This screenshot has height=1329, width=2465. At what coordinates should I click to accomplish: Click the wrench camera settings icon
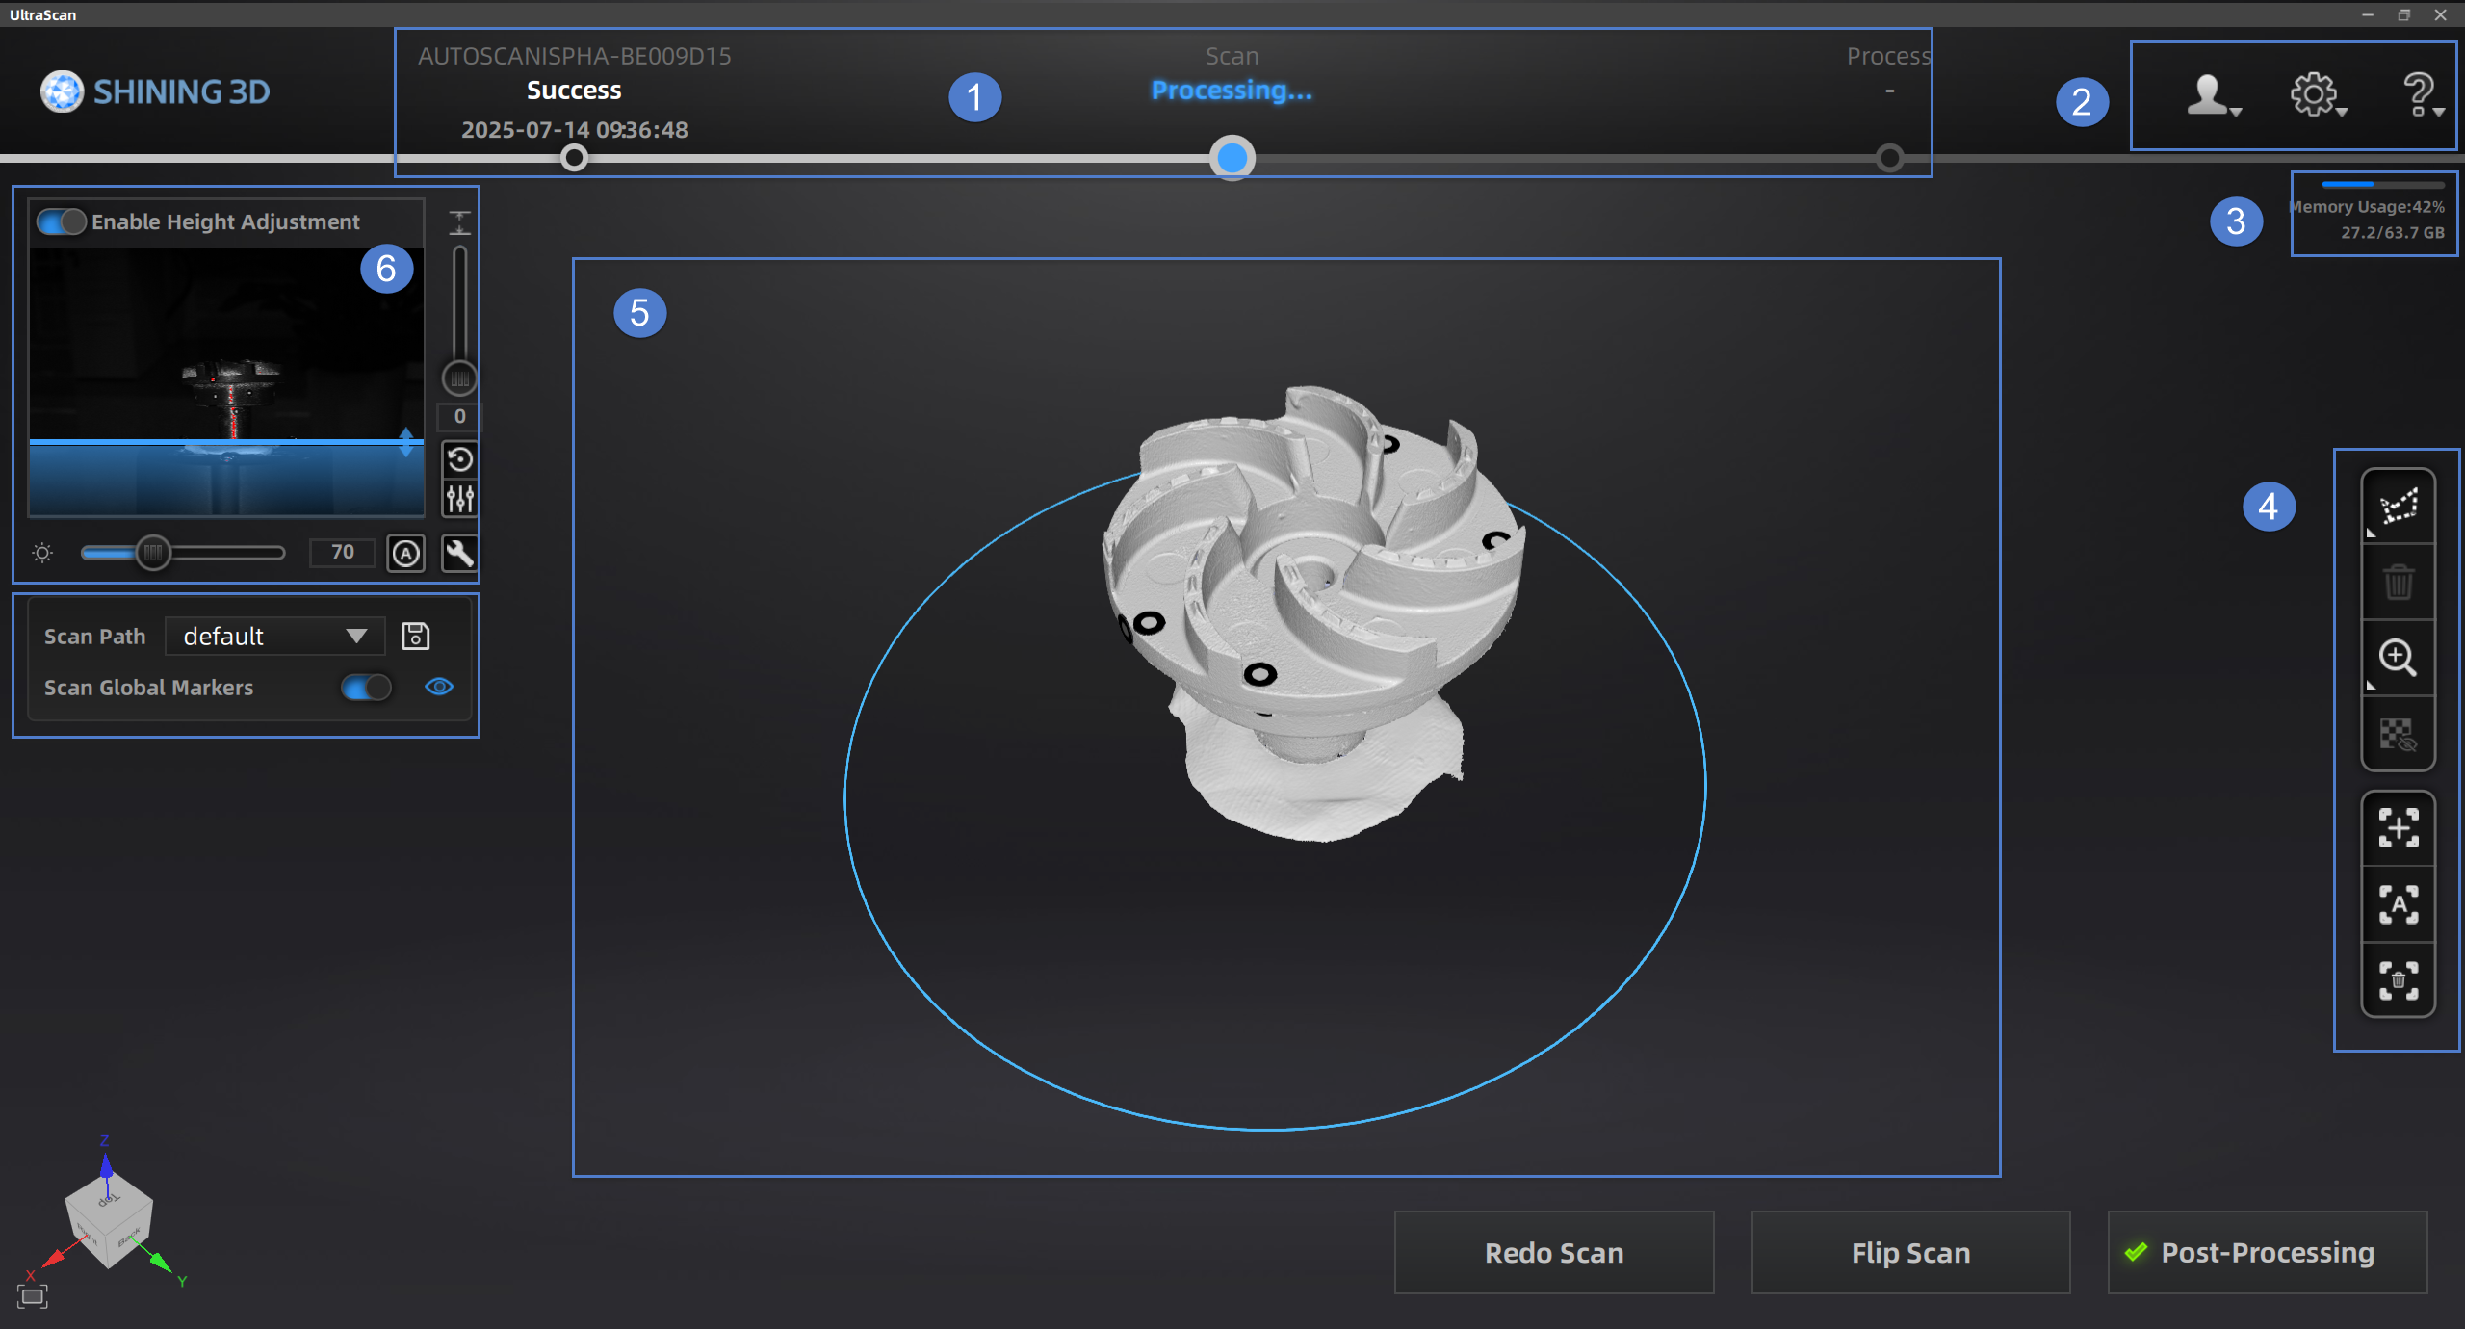(x=459, y=553)
